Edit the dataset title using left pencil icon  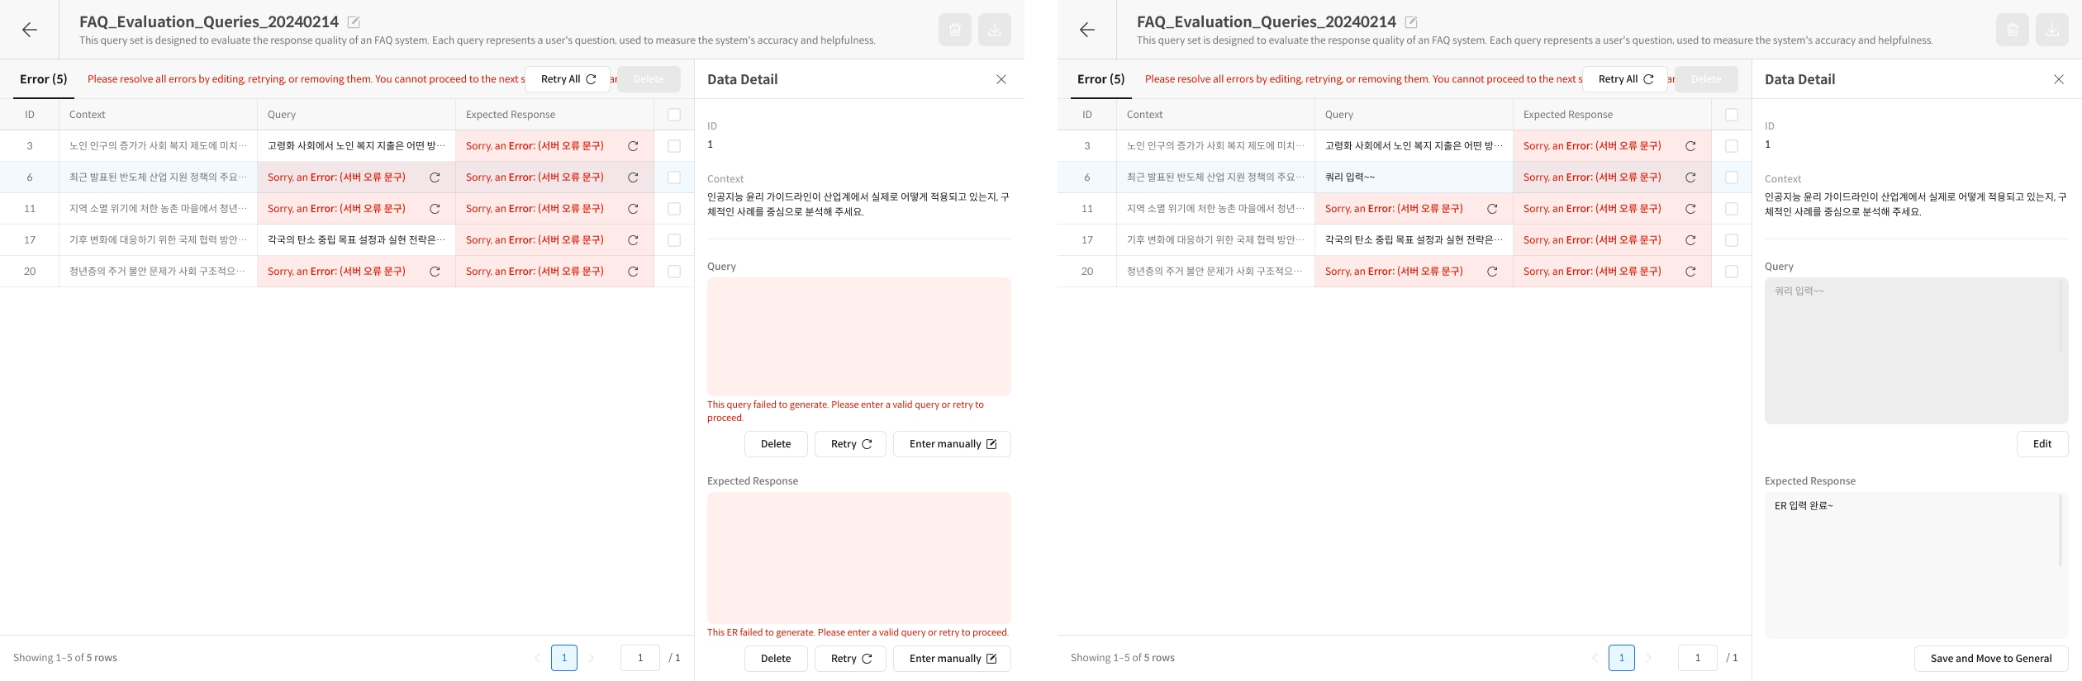pos(354,22)
